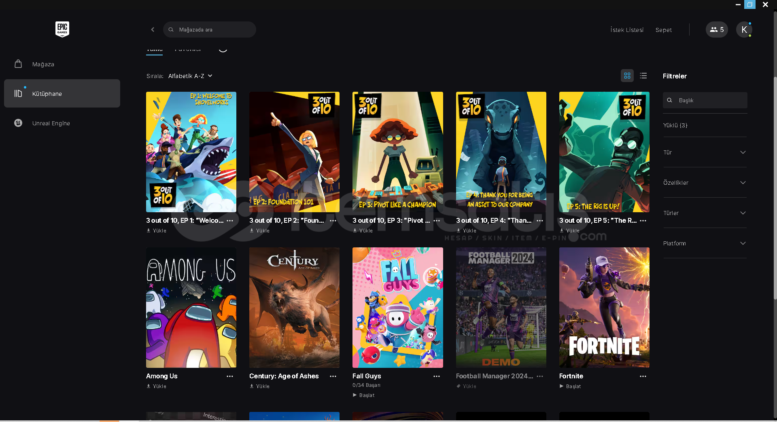
Task: Open the EP 2 Foundation 101 cover
Action: point(294,152)
